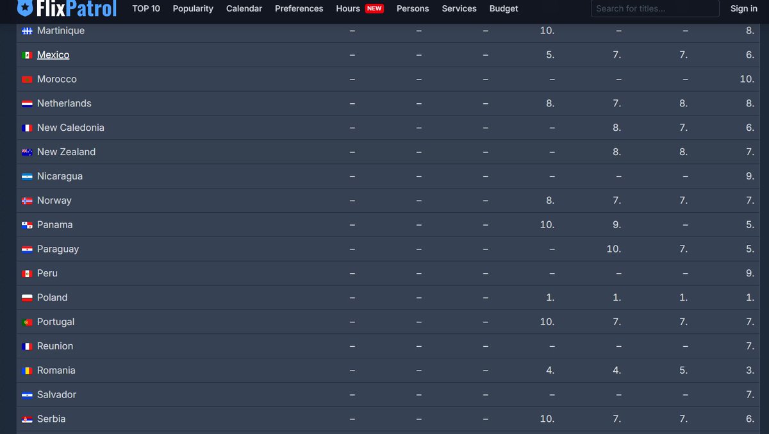Click the "10." rank in Morocco row
The image size is (769, 434).
click(x=747, y=79)
